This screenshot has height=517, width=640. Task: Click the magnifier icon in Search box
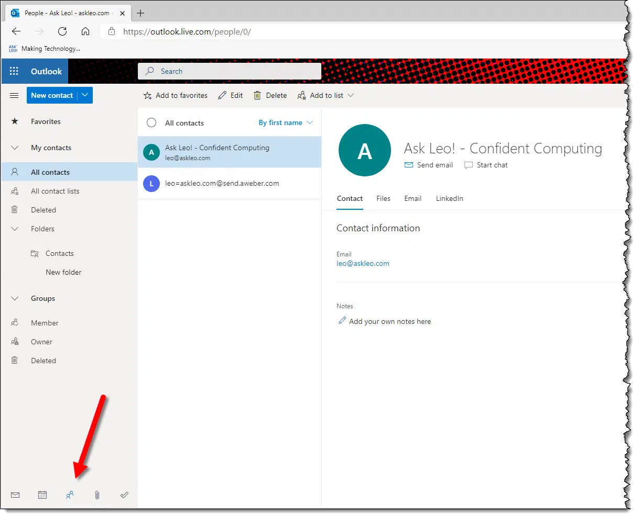150,71
